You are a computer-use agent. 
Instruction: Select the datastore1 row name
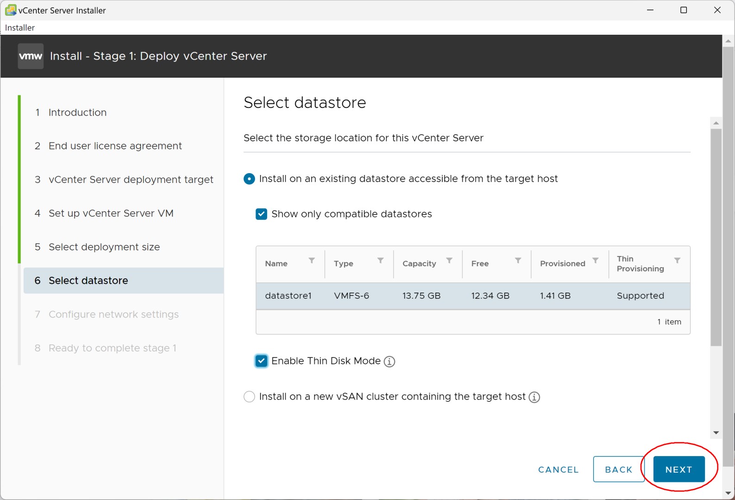288,296
